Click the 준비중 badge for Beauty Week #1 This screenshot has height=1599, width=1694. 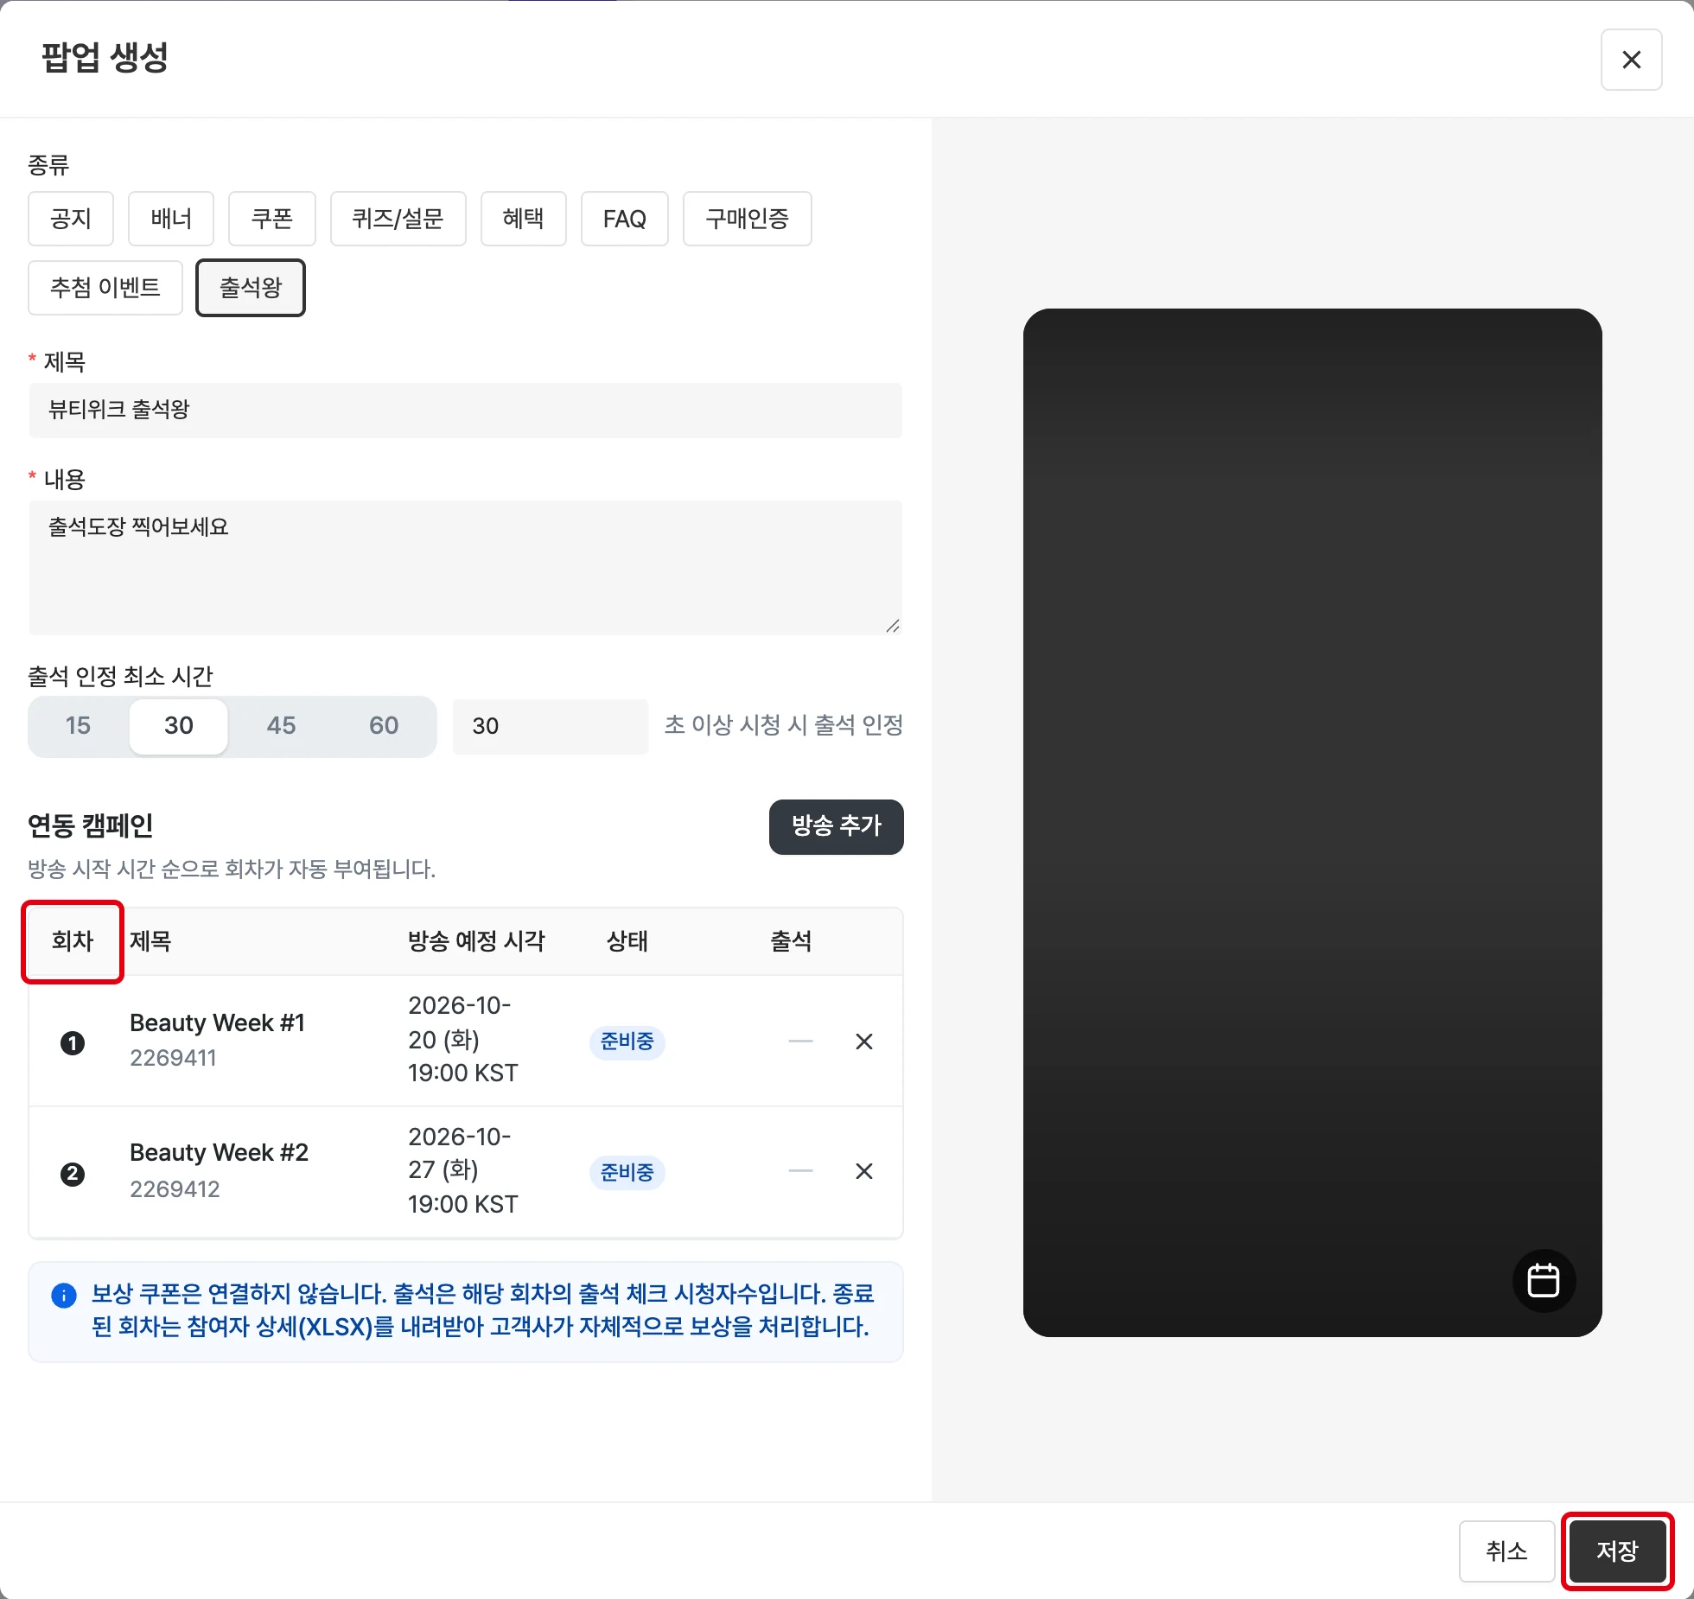pyautogui.click(x=627, y=1042)
